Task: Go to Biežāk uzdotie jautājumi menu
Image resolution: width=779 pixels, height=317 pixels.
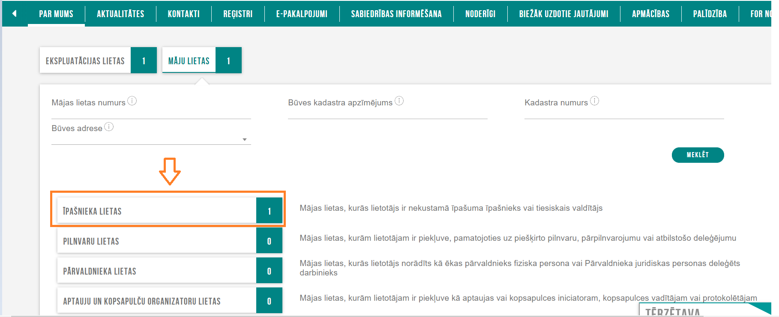Action: (x=563, y=14)
